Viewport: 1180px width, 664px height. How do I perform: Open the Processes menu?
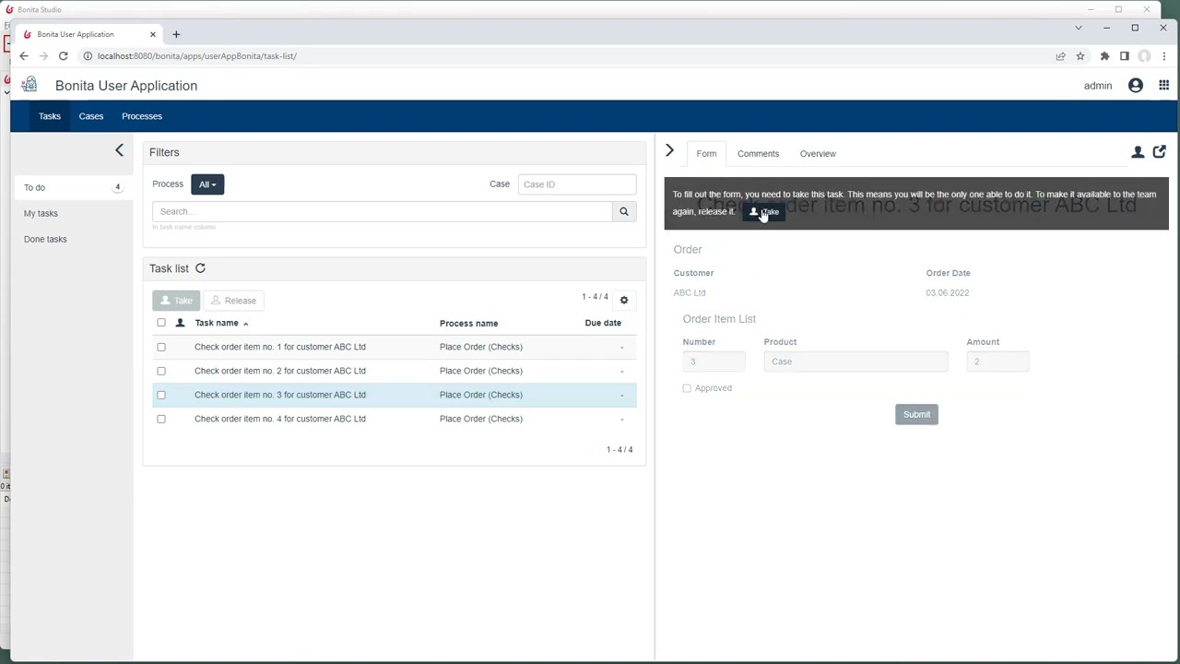[142, 116]
